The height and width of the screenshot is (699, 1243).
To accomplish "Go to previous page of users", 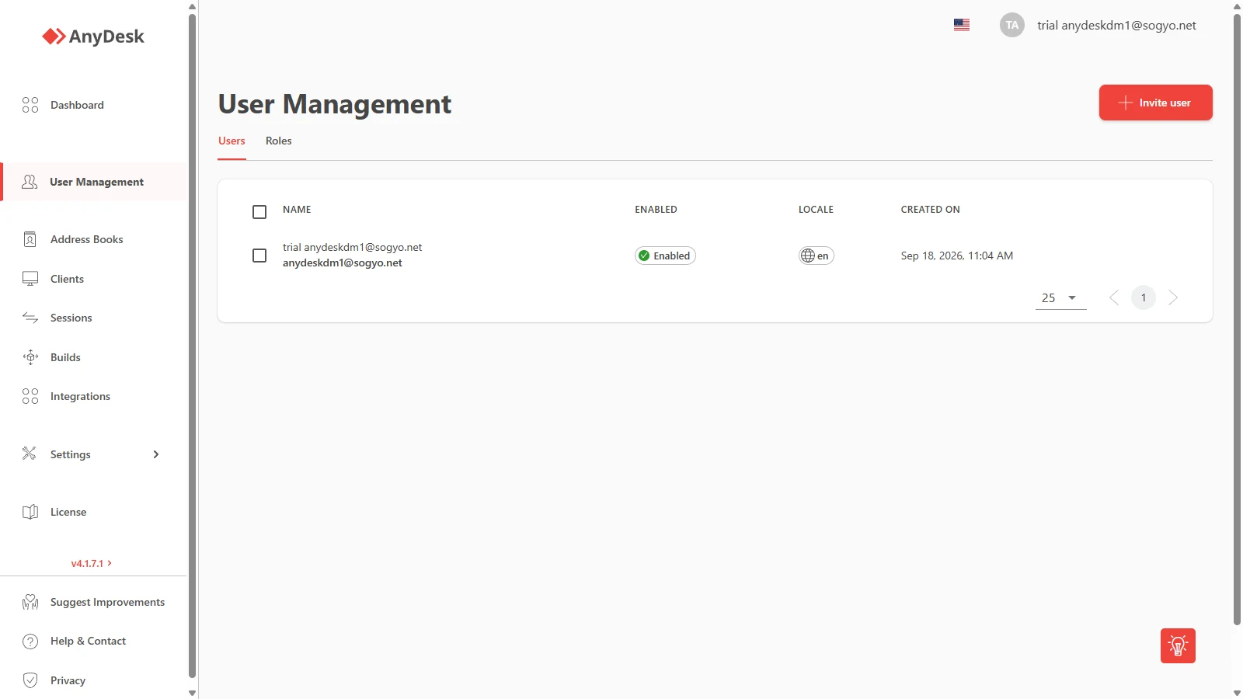I will tap(1114, 297).
